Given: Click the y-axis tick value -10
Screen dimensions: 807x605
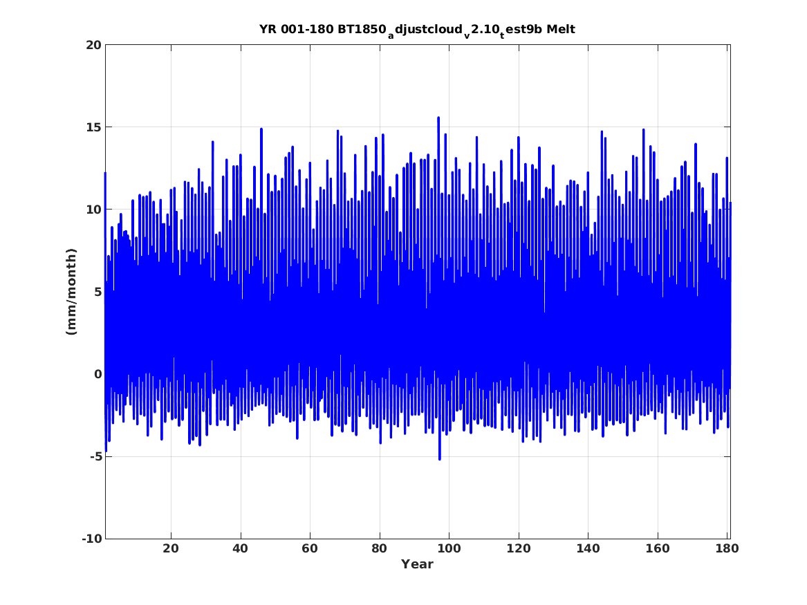Looking at the screenshot, I should click(91, 539).
